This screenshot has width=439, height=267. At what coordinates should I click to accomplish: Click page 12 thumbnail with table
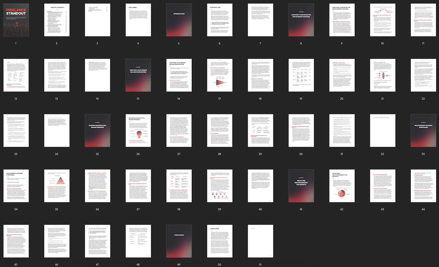(16, 75)
